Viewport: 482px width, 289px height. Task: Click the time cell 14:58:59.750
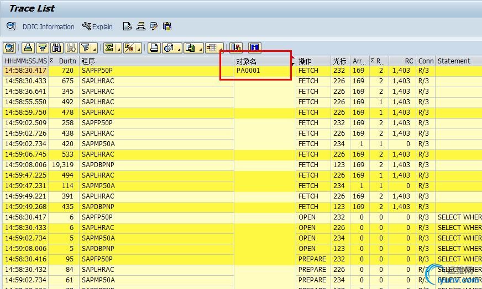click(26, 113)
